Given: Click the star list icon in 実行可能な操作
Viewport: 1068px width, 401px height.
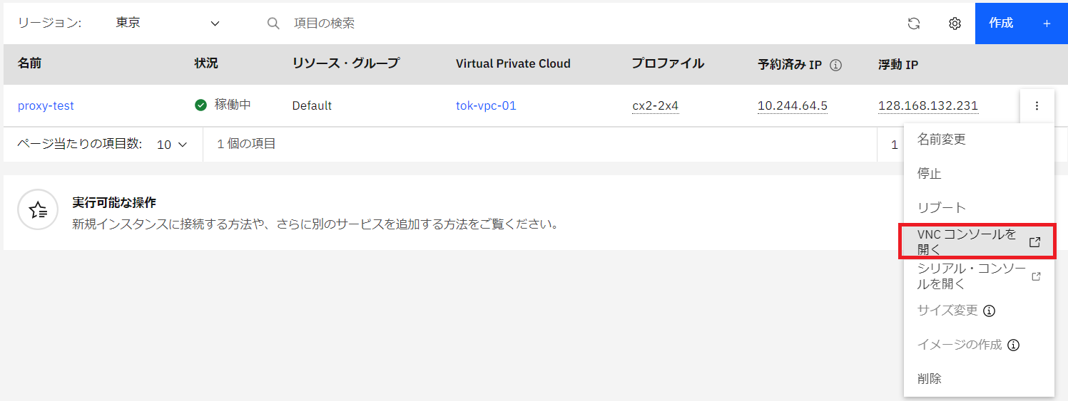Looking at the screenshot, I should (37, 209).
